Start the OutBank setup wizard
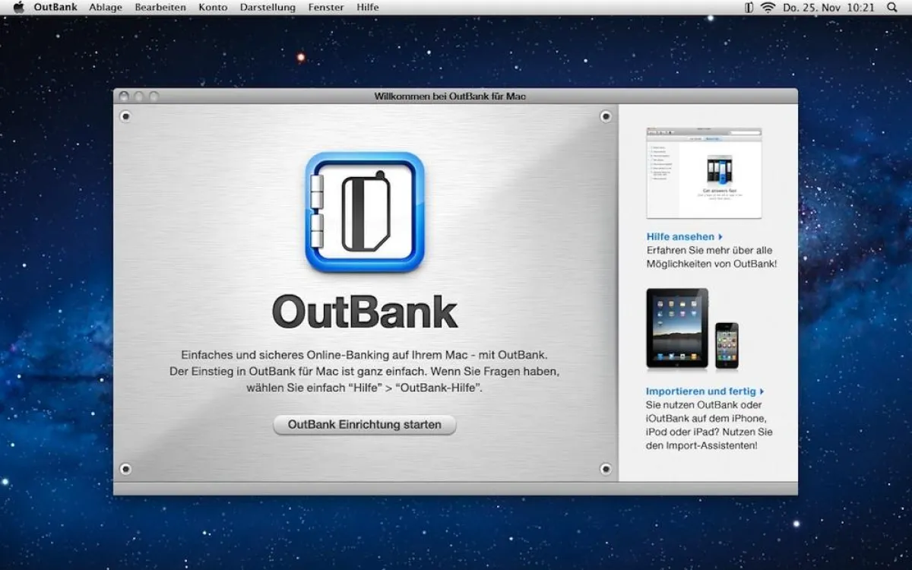Viewport: 912px width, 570px height. coord(364,425)
